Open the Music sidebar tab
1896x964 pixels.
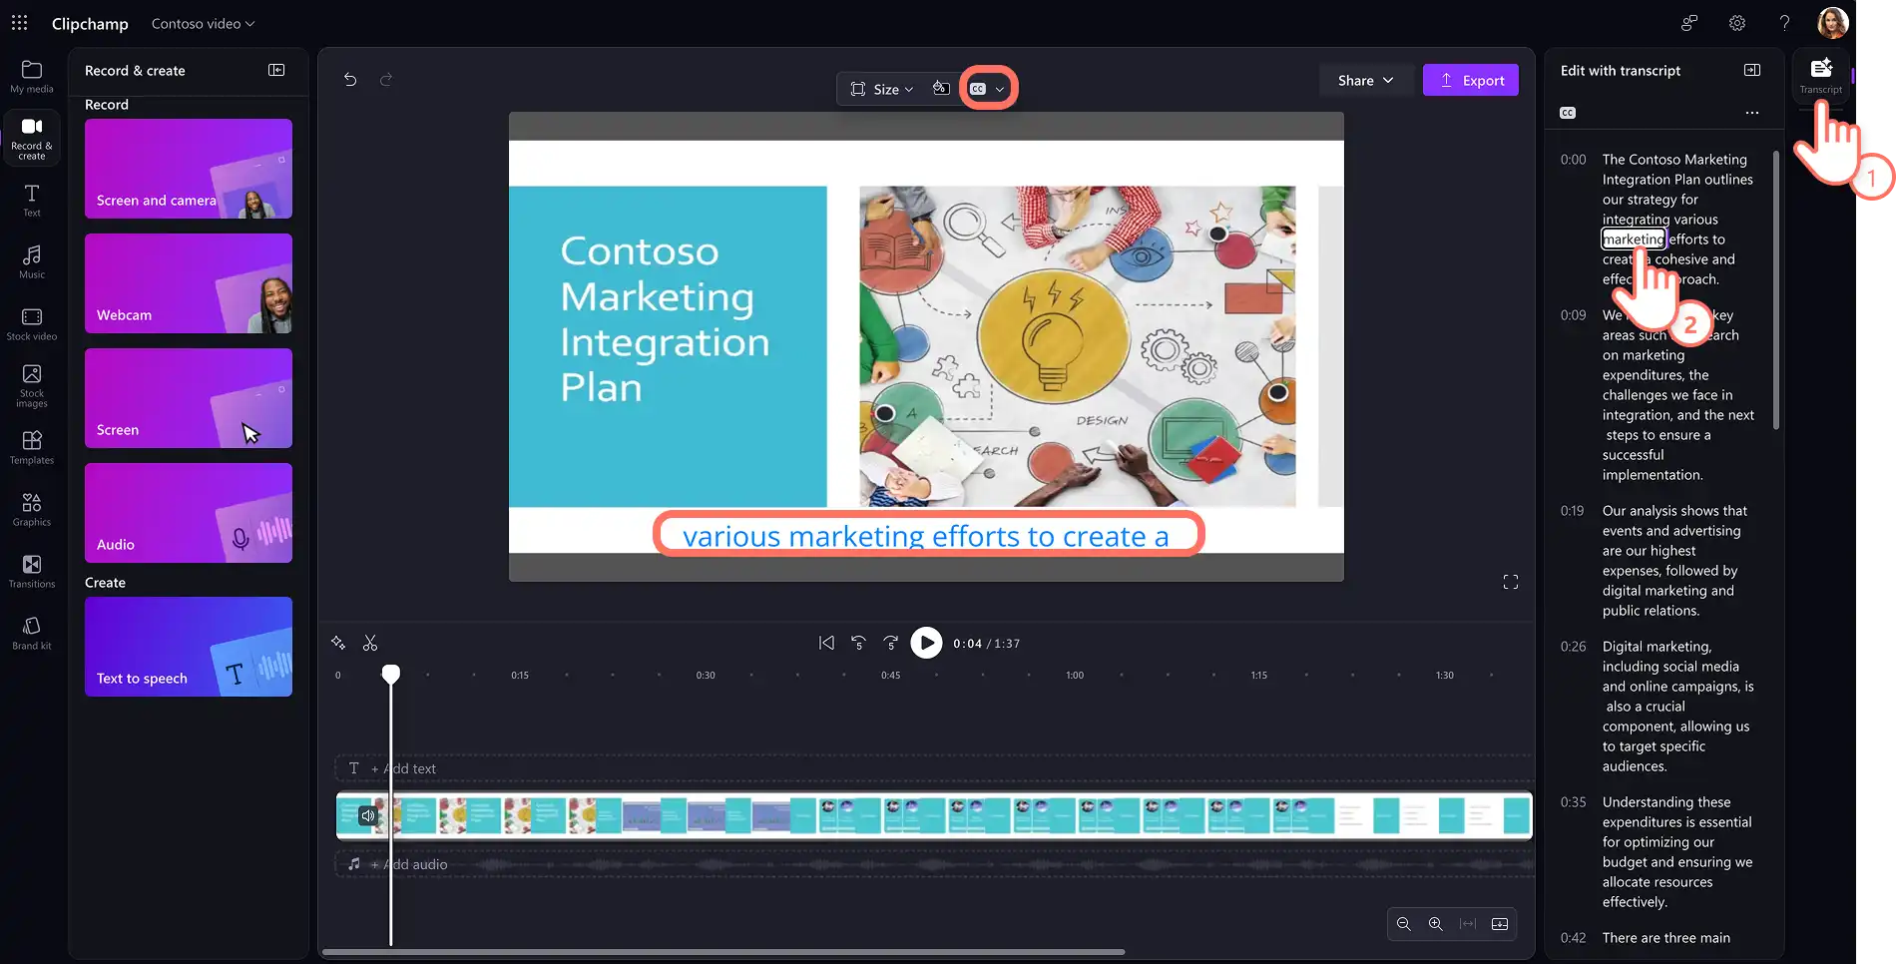pos(32,261)
